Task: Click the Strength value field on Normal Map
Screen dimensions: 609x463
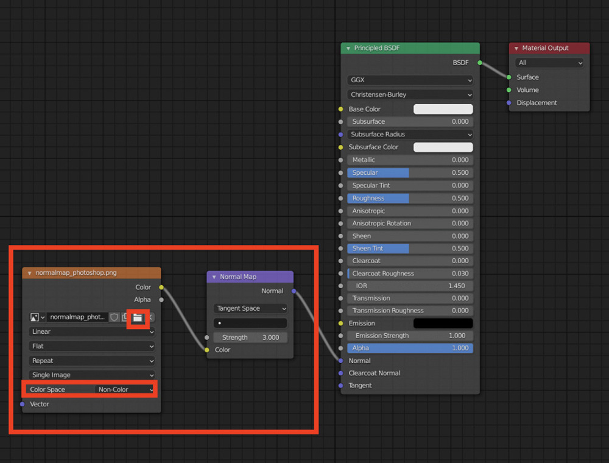Action: [x=250, y=337]
